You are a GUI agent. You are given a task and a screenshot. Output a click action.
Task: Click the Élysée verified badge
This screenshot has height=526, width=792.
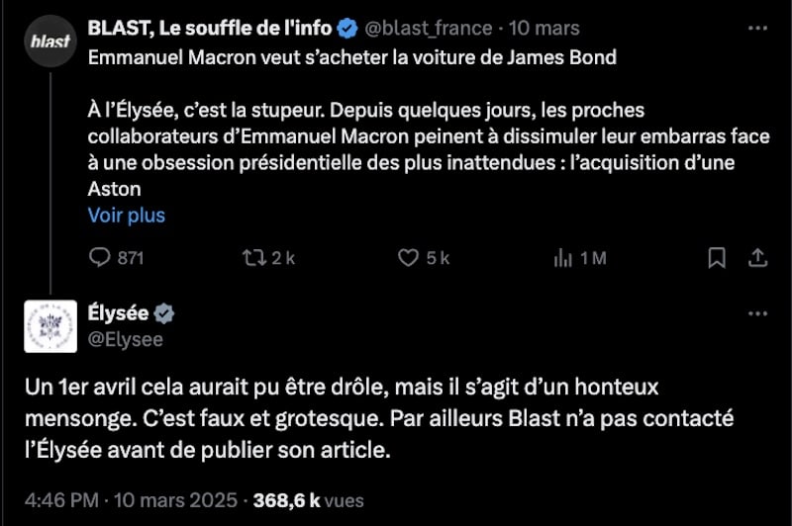pyautogui.click(x=164, y=313)
